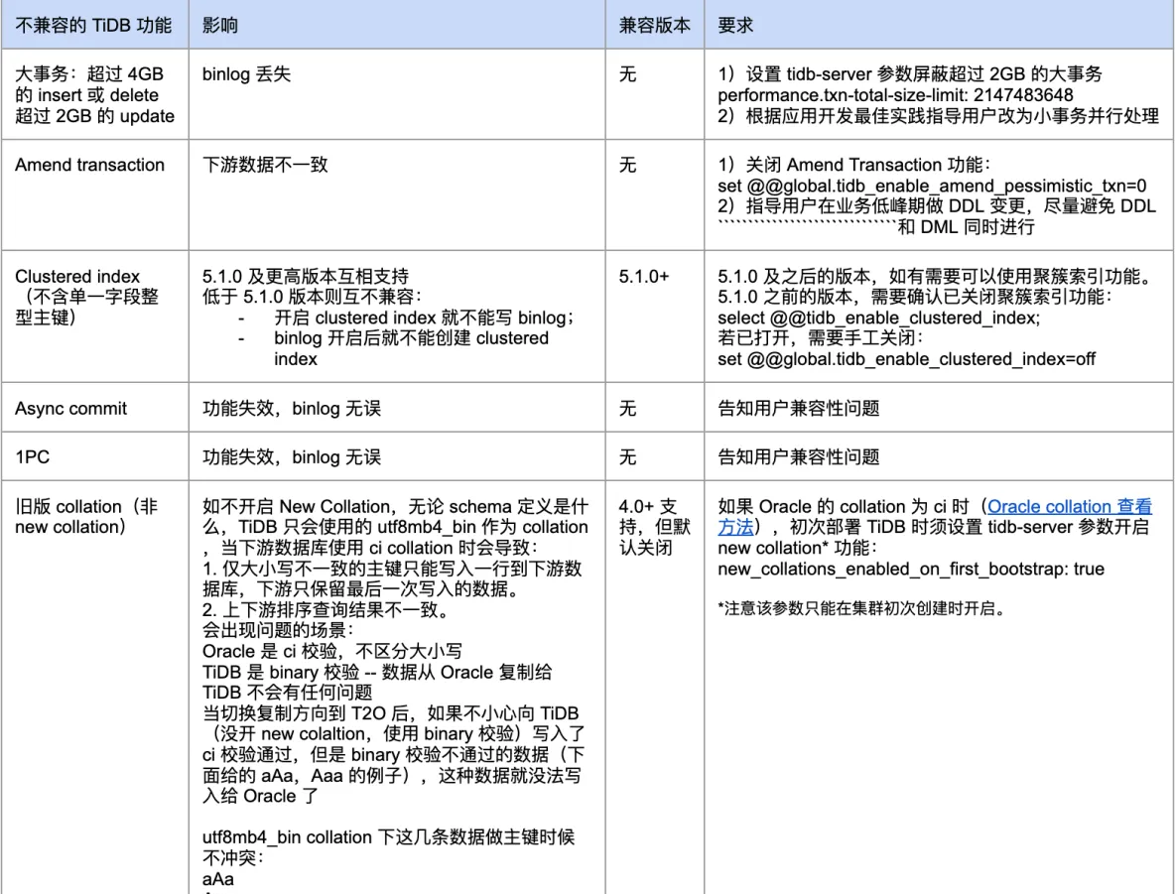Click the 不兼容的 TiDB 功能 column header
The width and height of the screenshot is (1175, 894).
[x=94, y=25]
